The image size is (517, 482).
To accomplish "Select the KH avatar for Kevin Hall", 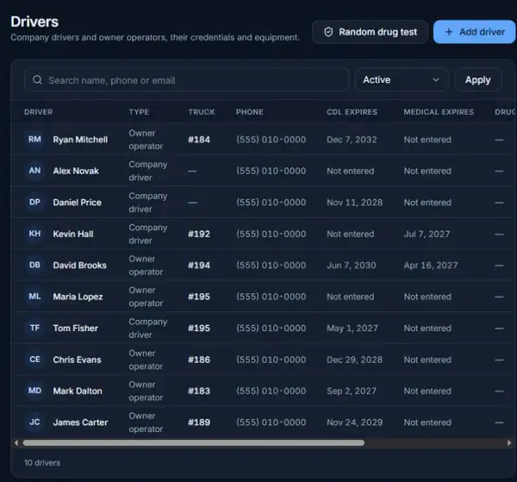I will coord(34,234).
